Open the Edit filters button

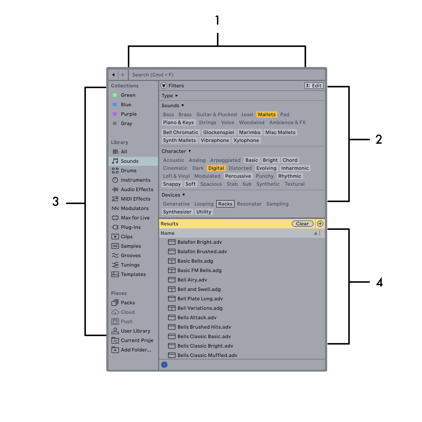(314, 86)
